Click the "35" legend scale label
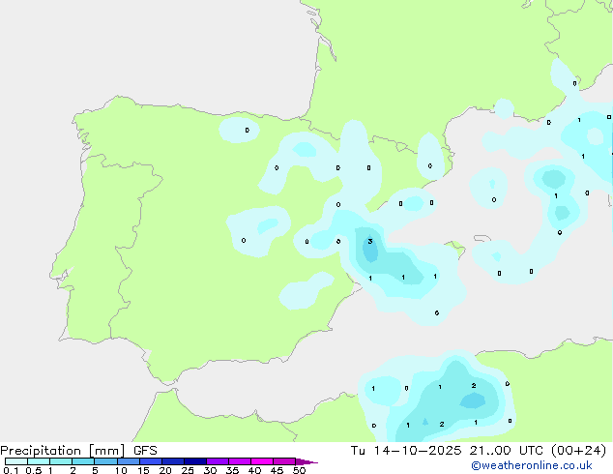 point(232,470)
